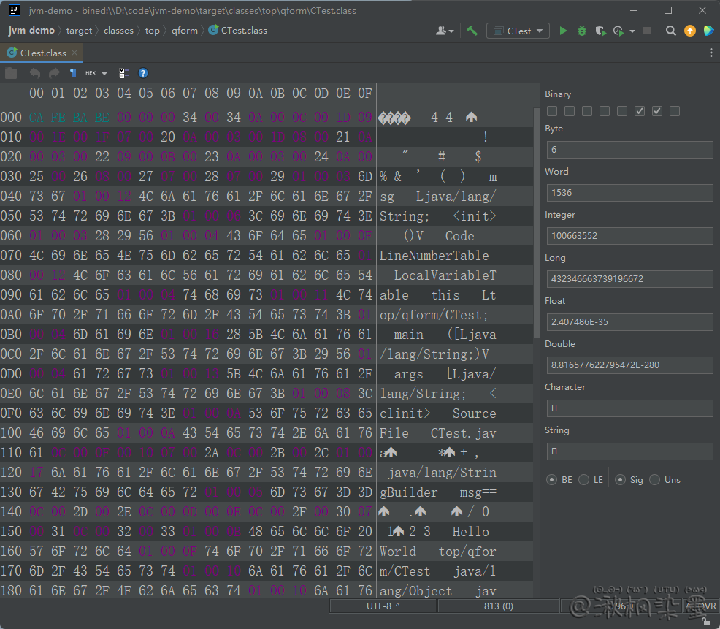The image size is (720, 629).
Task: Click the orange update arrow icon
Action: (690, 31)
